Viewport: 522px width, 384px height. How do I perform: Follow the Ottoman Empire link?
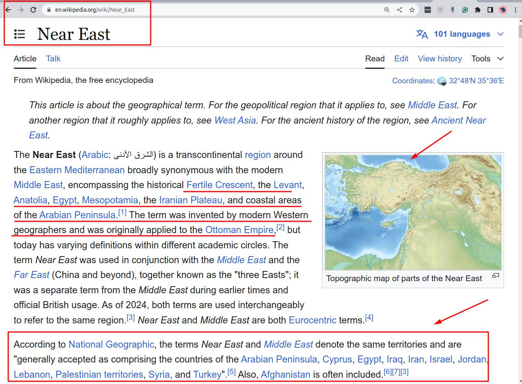pos(239,230)
